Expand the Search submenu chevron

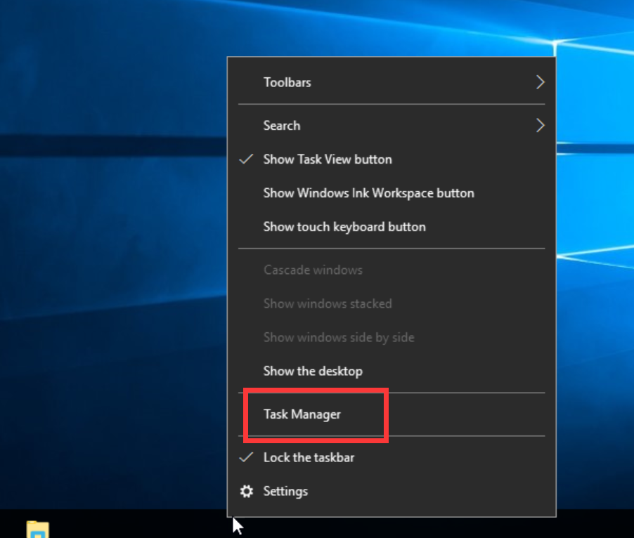point(541,125)
